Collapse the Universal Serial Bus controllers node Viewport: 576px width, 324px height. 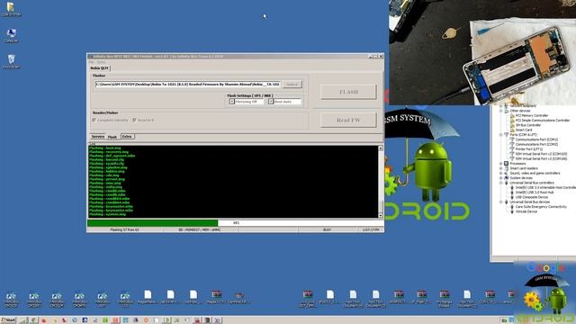coord(501,183)
